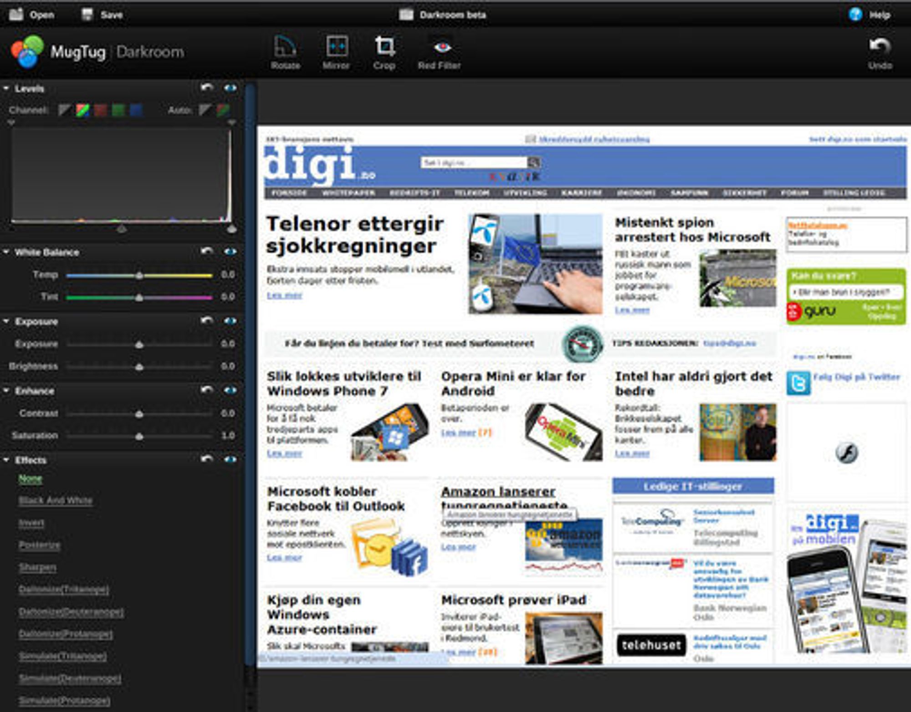The height and width of the screenshot is (712, 911).
Task: Click the Temp slider handle
Action: [139, 275]
